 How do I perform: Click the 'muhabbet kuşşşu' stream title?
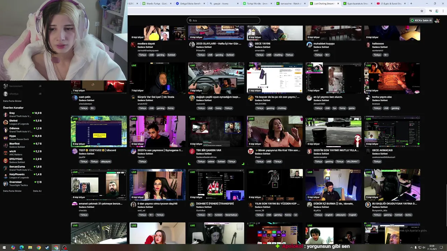pyautogui.click(x=324, y=44)
